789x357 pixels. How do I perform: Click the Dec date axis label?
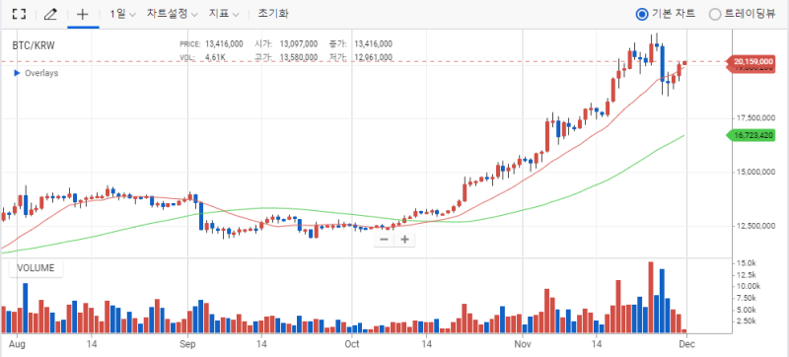pyautogui.click(x=686, y=344)
